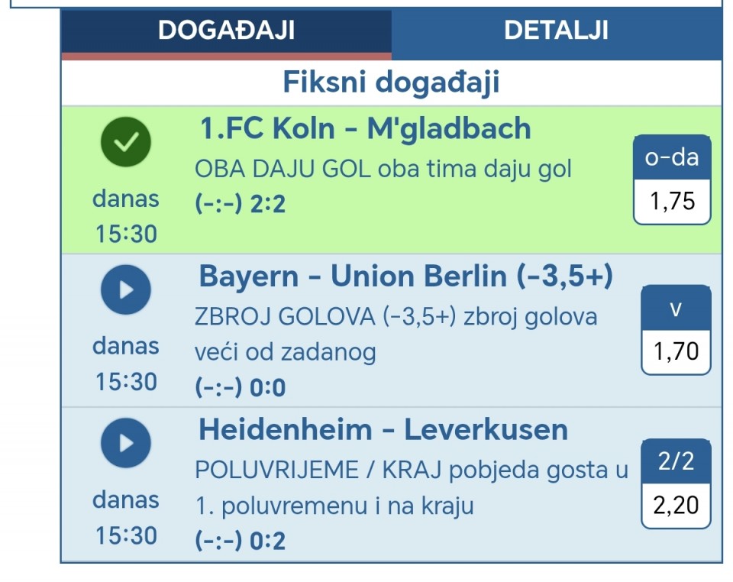Screen dimensions: 733x582
Task: Click the Fiksni događaji section header
Action: point(391,82)
